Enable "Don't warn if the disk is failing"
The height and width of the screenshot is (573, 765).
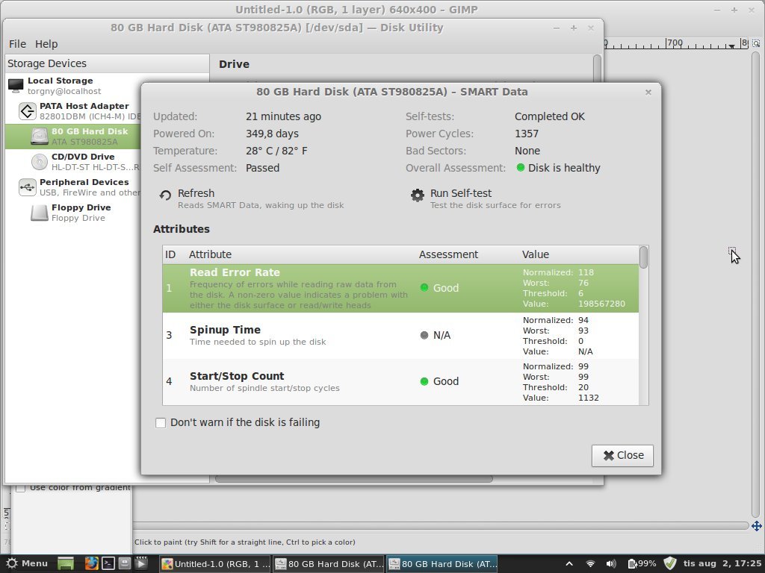[x=161, y=423]
